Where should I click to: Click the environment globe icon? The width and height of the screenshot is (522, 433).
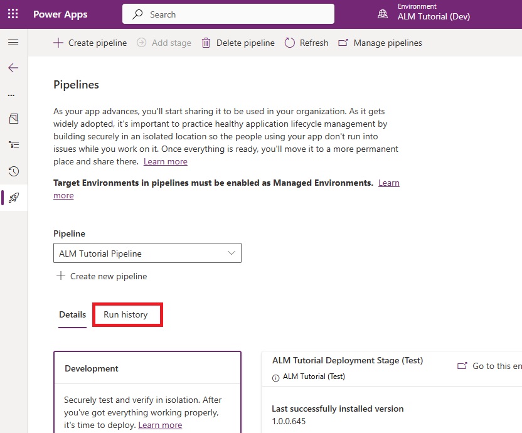[x=383, y=14]
